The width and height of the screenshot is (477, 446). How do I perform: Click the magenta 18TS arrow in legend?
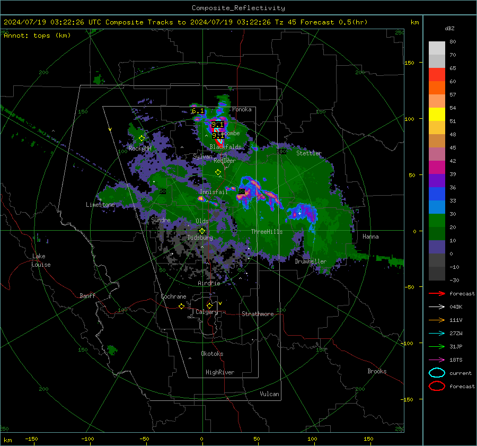coord(437,360)
